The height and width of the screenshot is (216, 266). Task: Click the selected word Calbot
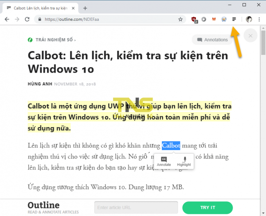click(171, 146)
